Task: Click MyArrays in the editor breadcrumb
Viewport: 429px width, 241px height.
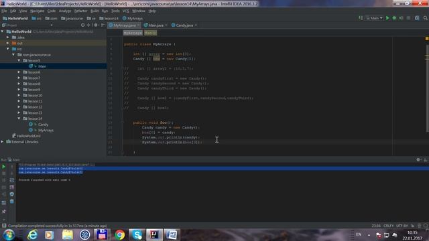Action: pos(133,33)
